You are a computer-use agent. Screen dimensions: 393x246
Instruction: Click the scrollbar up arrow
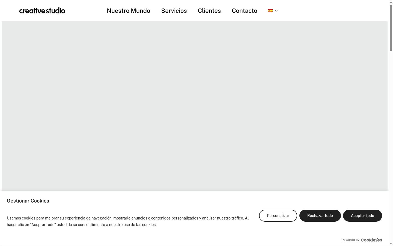click(391, 2)
